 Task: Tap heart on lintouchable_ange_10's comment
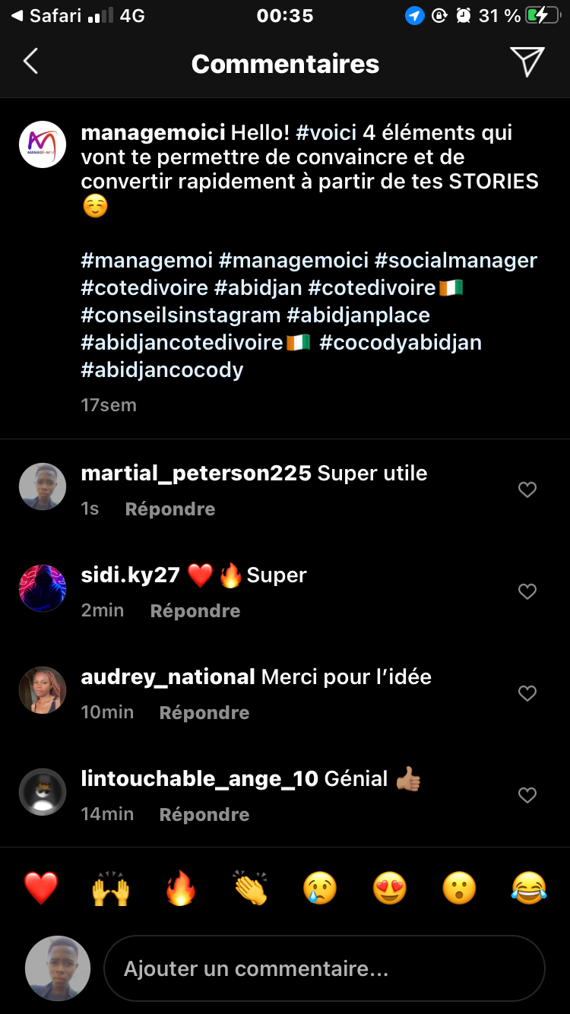(x=527, y=795)
